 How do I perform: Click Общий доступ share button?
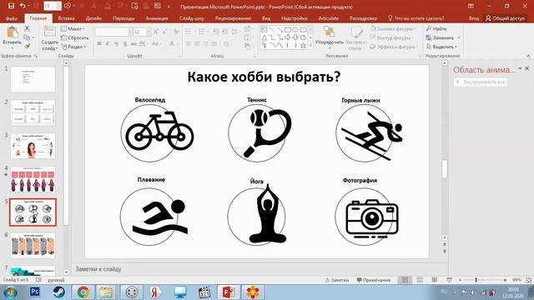tap(506, 18)
